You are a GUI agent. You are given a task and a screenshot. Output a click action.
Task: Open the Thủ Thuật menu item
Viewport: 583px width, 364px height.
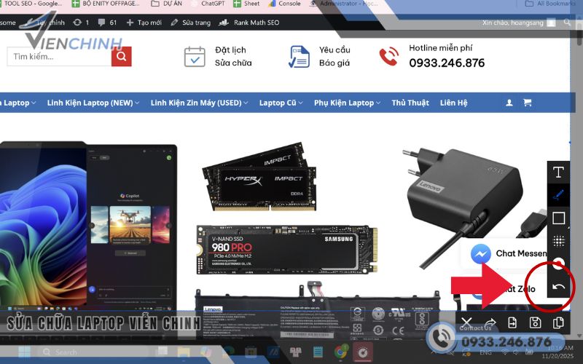(x=410, y=103)
